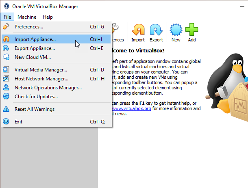Click the Virtual Media Manager disk icon
This screenshot has width=248, height=188.
coord(6,69)
